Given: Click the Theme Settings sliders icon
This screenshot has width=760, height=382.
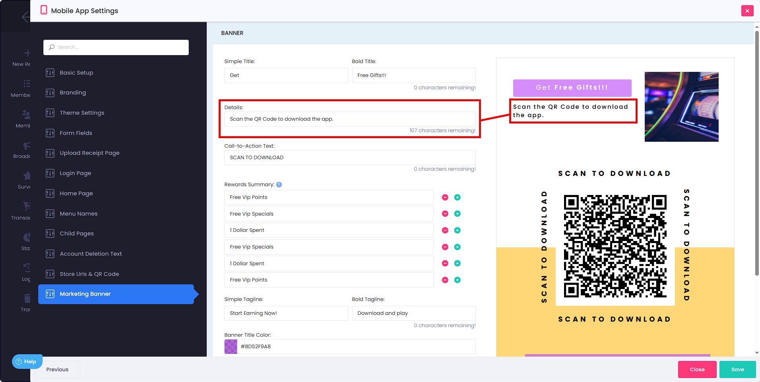Looking at the screenshot, I should (x=50, y=113).
